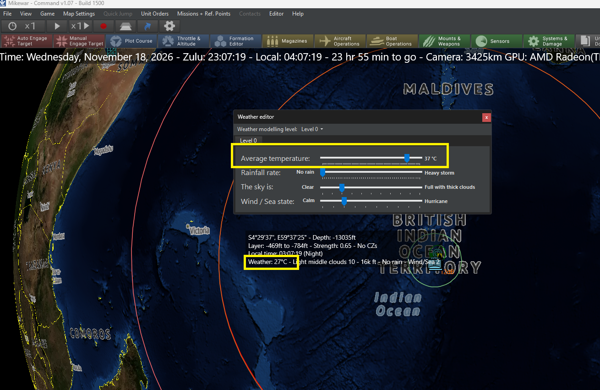Screen dimensions: 600x390
Task: Click the 'Time: Wednesday, November 18, 2026' status text
Action: (x=87, y=58)
